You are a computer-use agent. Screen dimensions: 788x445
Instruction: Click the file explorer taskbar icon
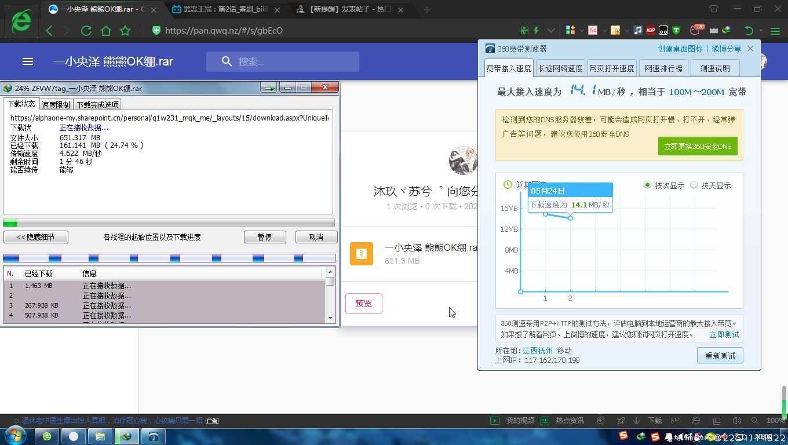(x=100, y=436)
